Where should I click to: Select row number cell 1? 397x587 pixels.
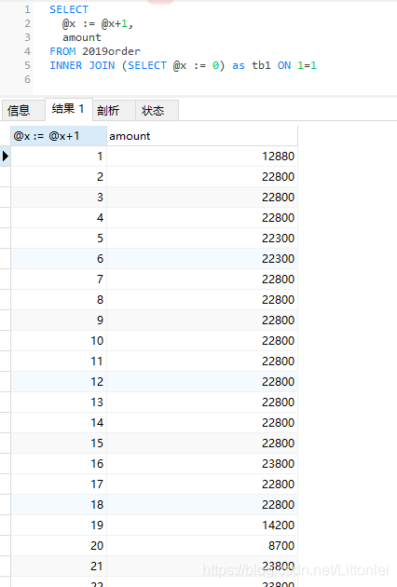tap(59, 157)
